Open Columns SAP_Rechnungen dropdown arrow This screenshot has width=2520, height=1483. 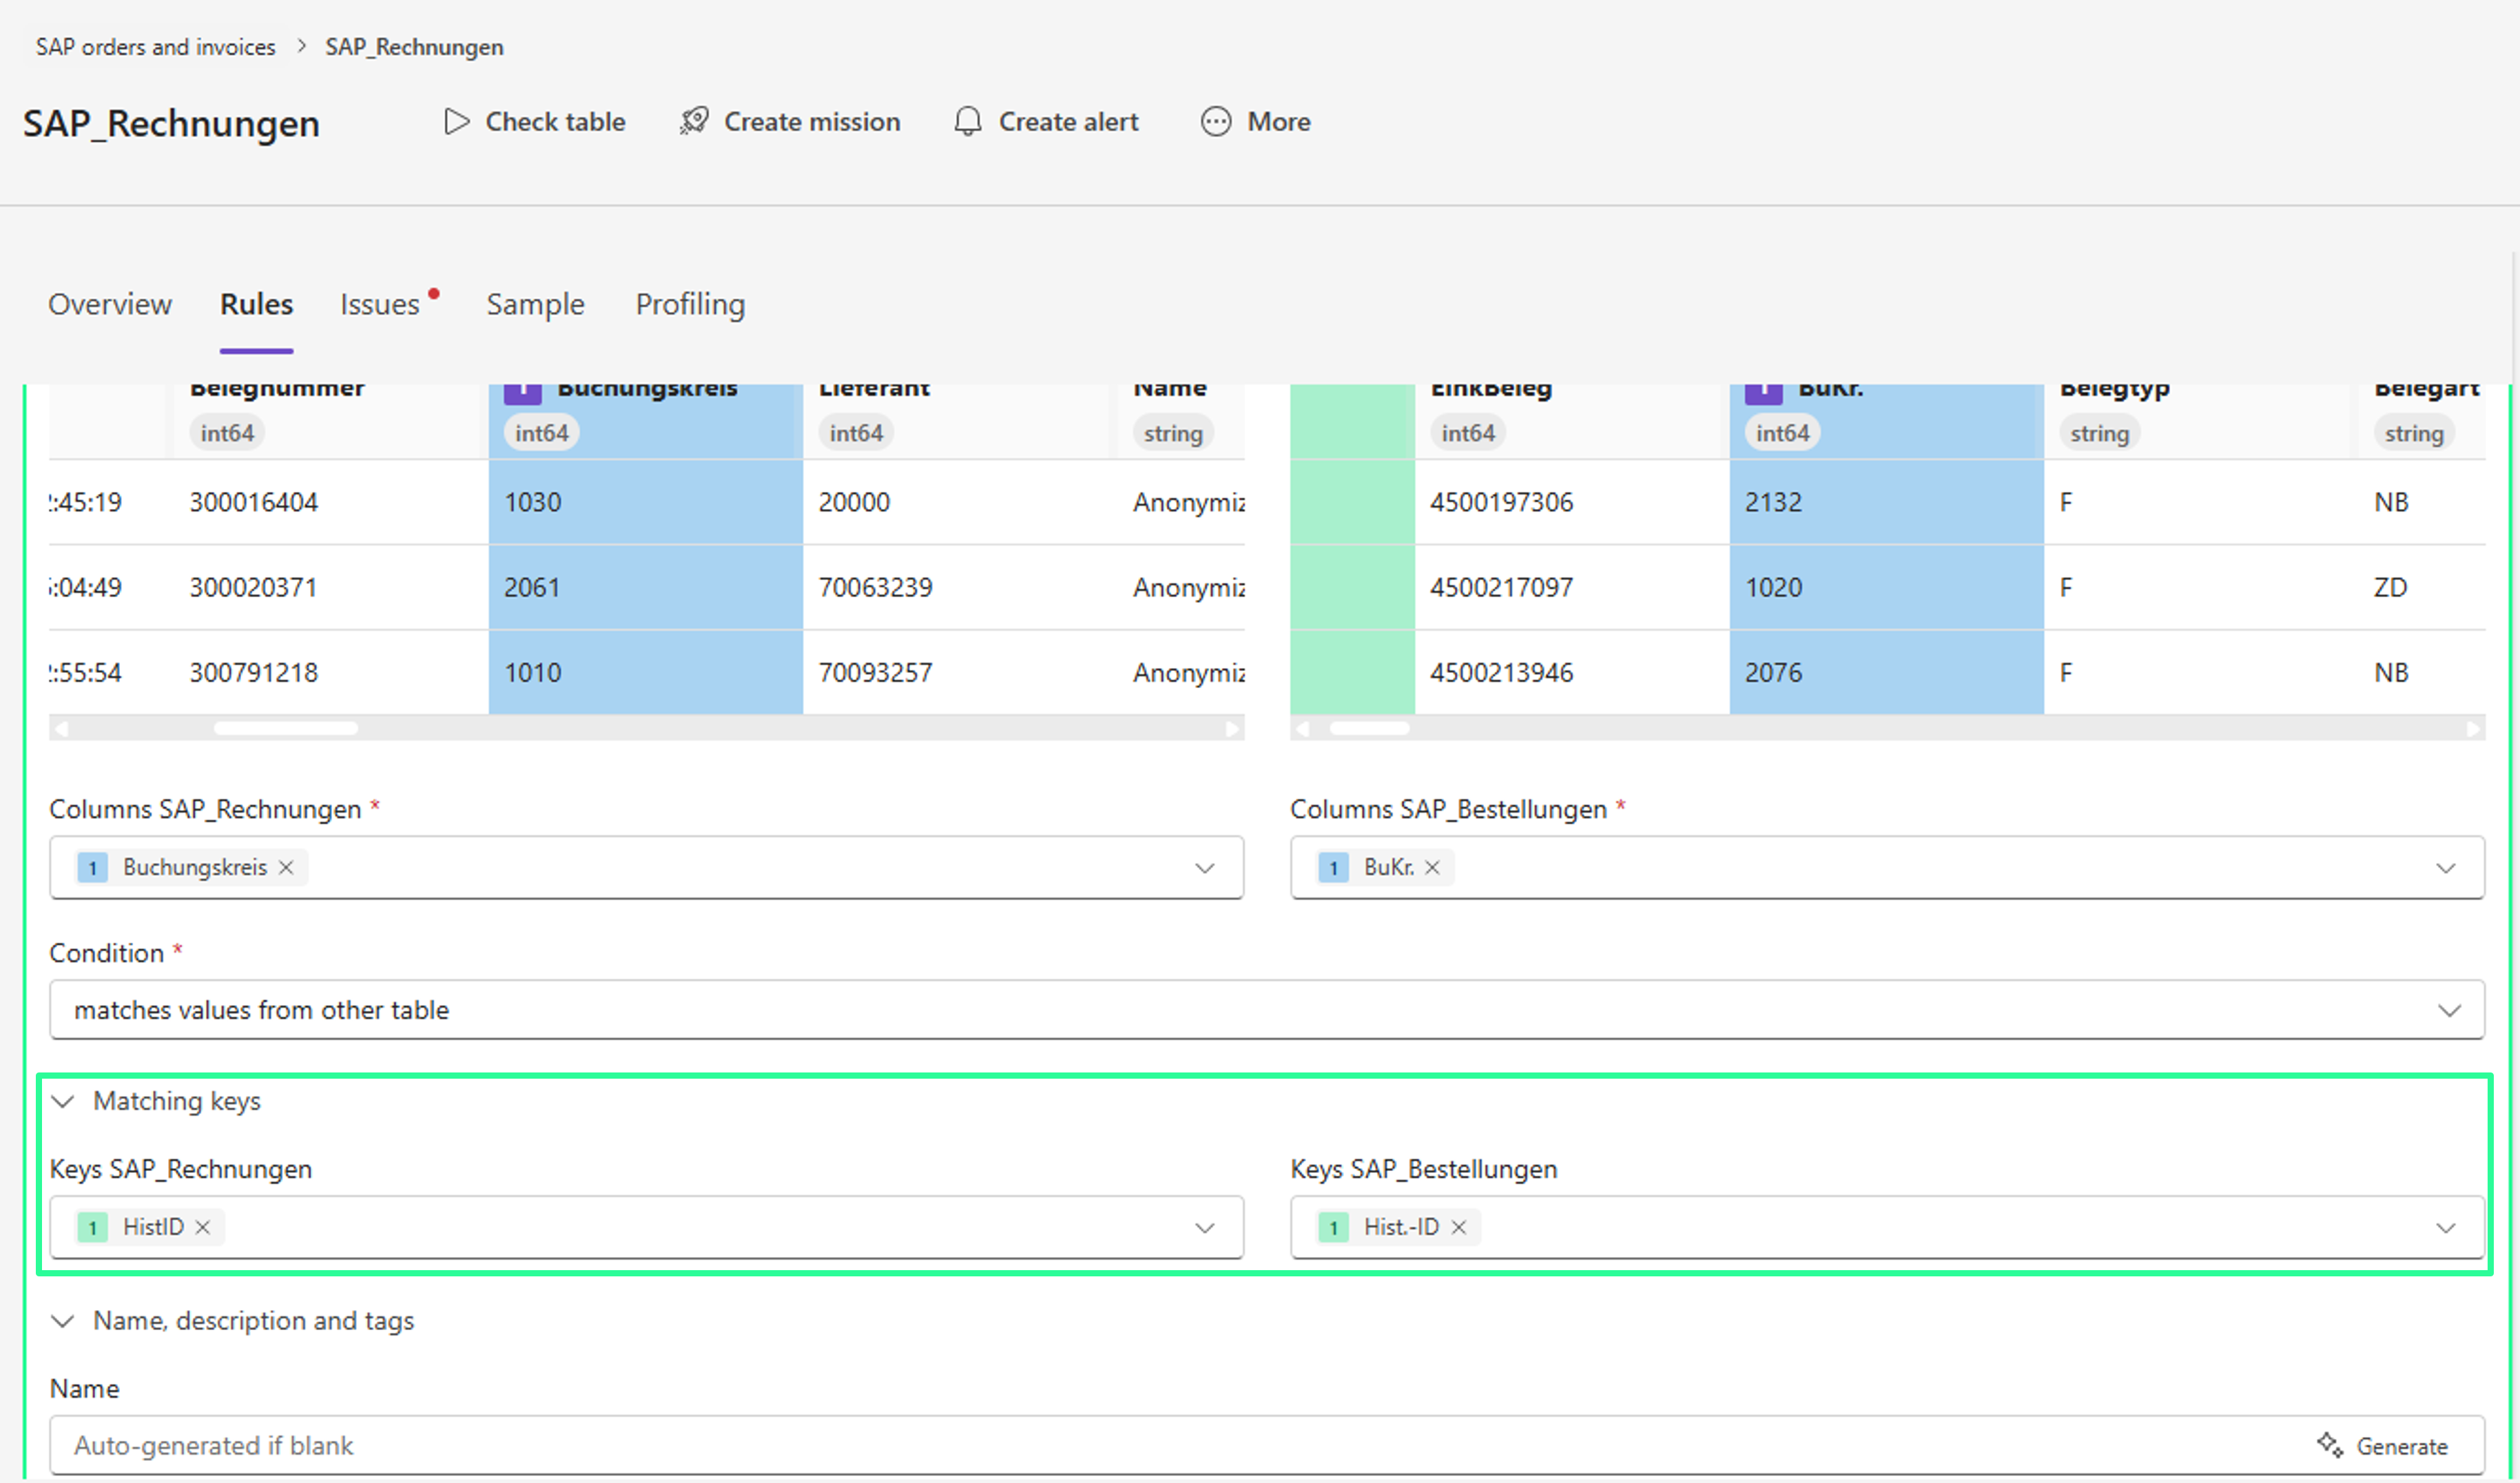(1205, 868)
